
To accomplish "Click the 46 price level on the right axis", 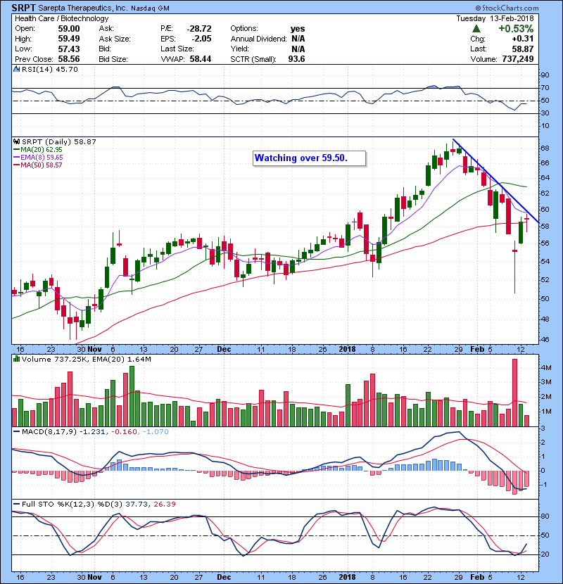I will tap(545, 340).
